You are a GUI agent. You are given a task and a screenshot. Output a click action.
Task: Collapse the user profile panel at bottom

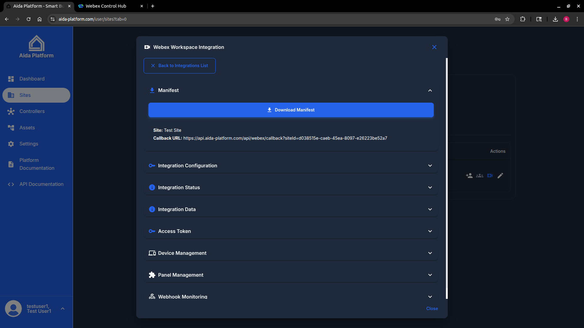pyautogui.click(x=63, y=308)
